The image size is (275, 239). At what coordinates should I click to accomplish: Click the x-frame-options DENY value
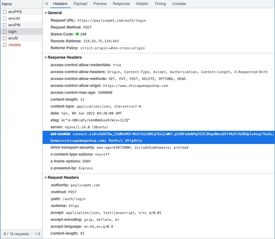(87, 162)
